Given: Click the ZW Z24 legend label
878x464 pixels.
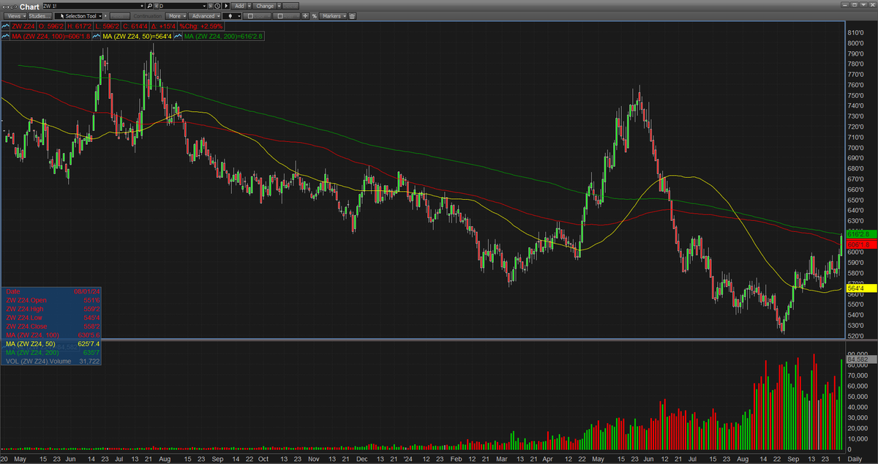Looking at the screenshot, I should pyautogui.click(x=23, y=26).
